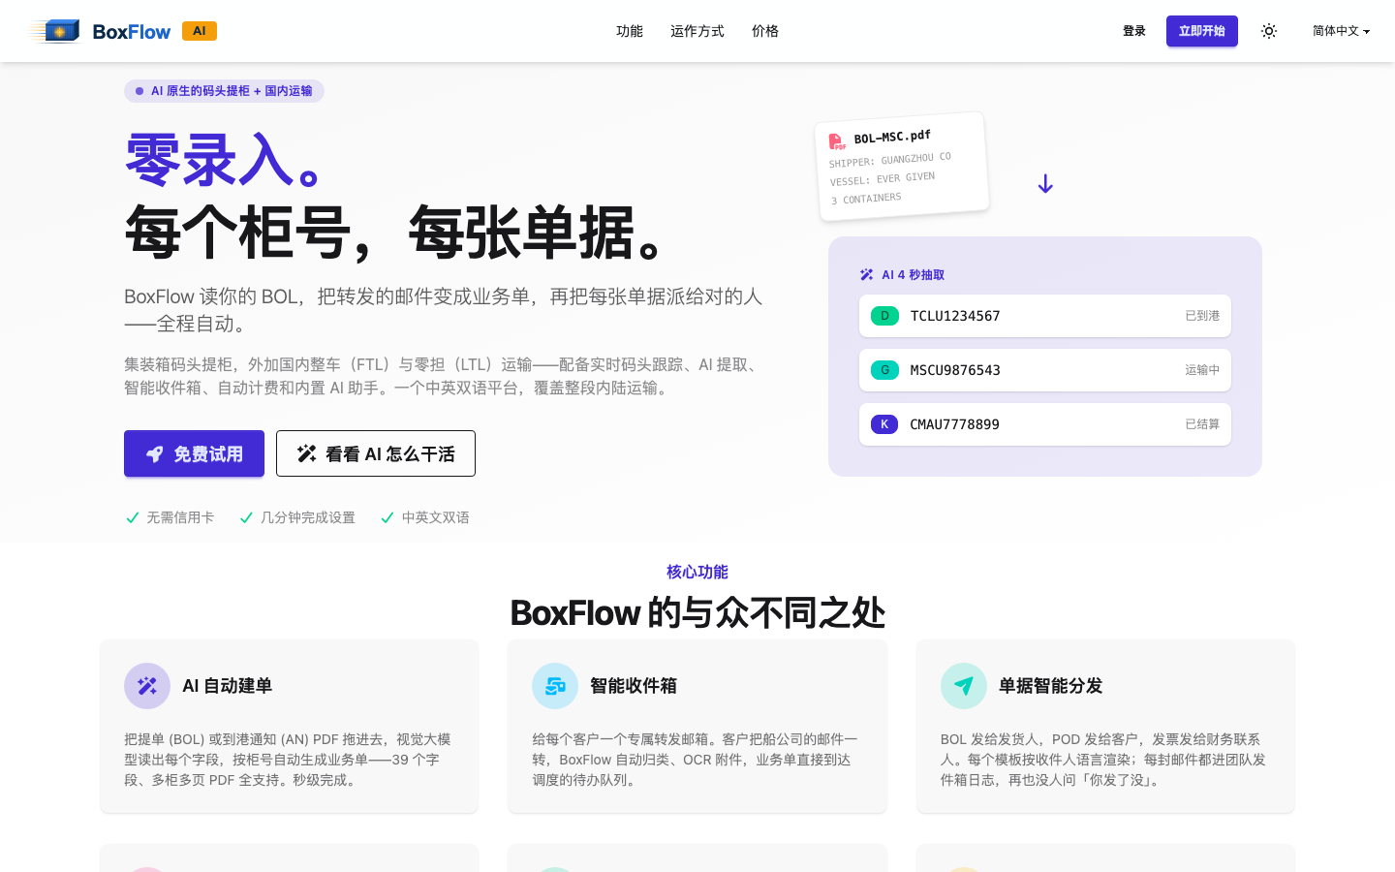Open the 运作方式 nav item
The width and height of the screenshot is (1395, 872).
click(x=697, y=31)
